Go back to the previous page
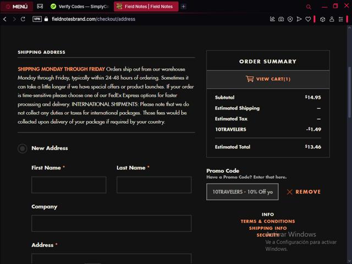 click(x=5, y=19)
